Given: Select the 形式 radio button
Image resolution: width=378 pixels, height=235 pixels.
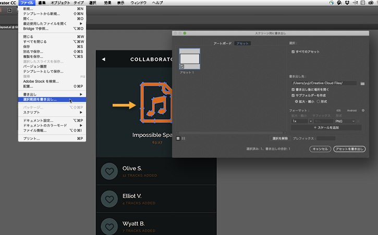Looking at the screenshot, I should 318,102.
